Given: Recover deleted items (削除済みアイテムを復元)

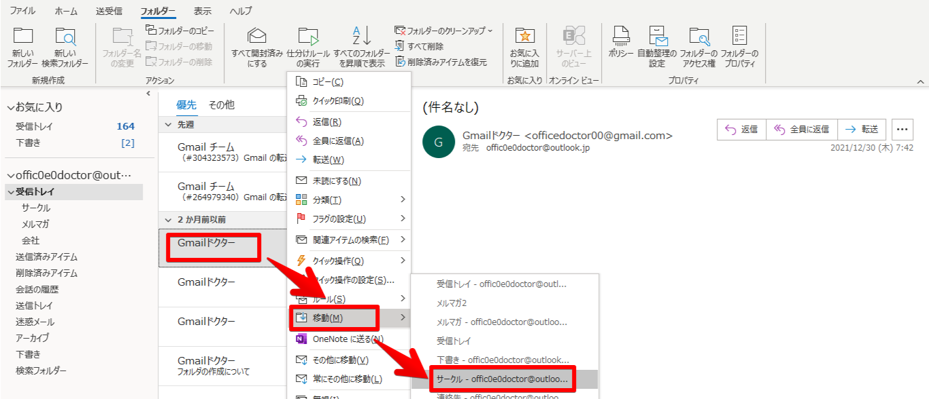Looking at the screenshot, I should 441,62.
